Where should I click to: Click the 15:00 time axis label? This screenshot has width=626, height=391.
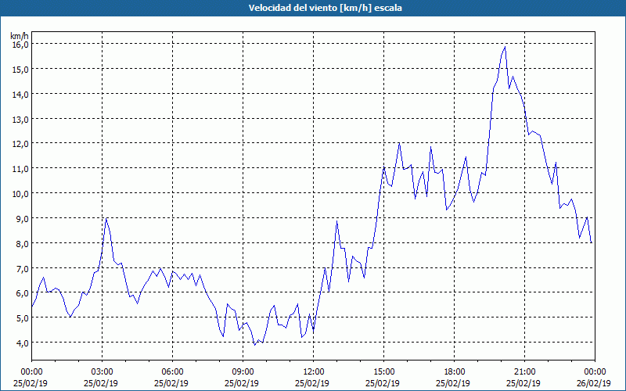[384, 372]
